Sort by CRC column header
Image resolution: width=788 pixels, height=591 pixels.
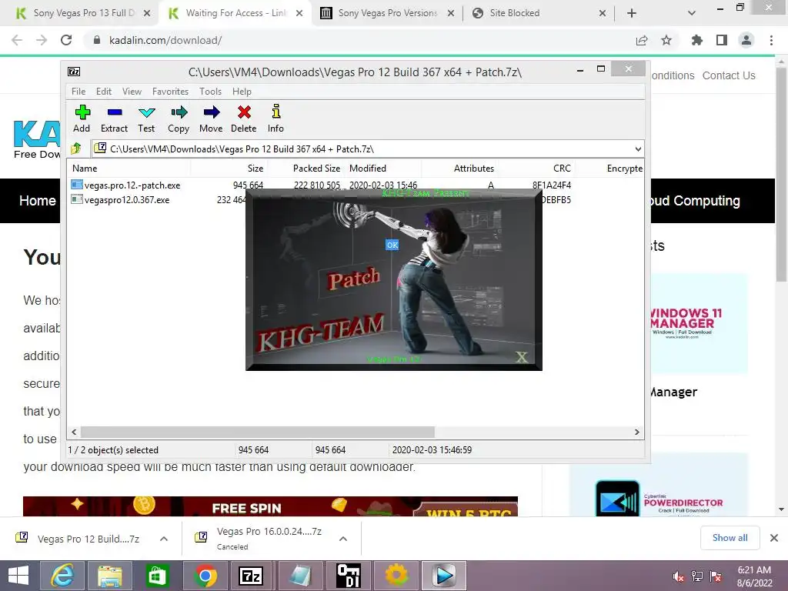[562, 169]
